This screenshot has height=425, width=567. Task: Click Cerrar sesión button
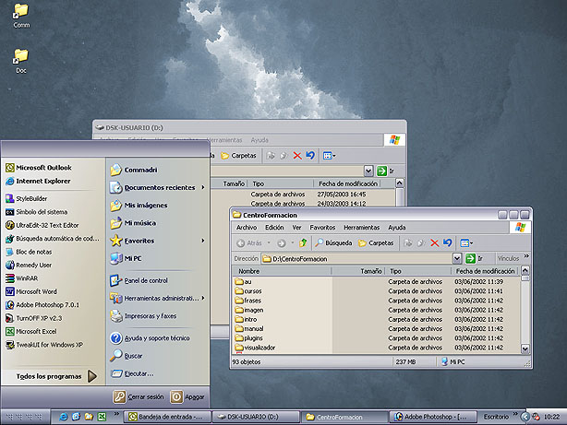[x=139, y=396]
